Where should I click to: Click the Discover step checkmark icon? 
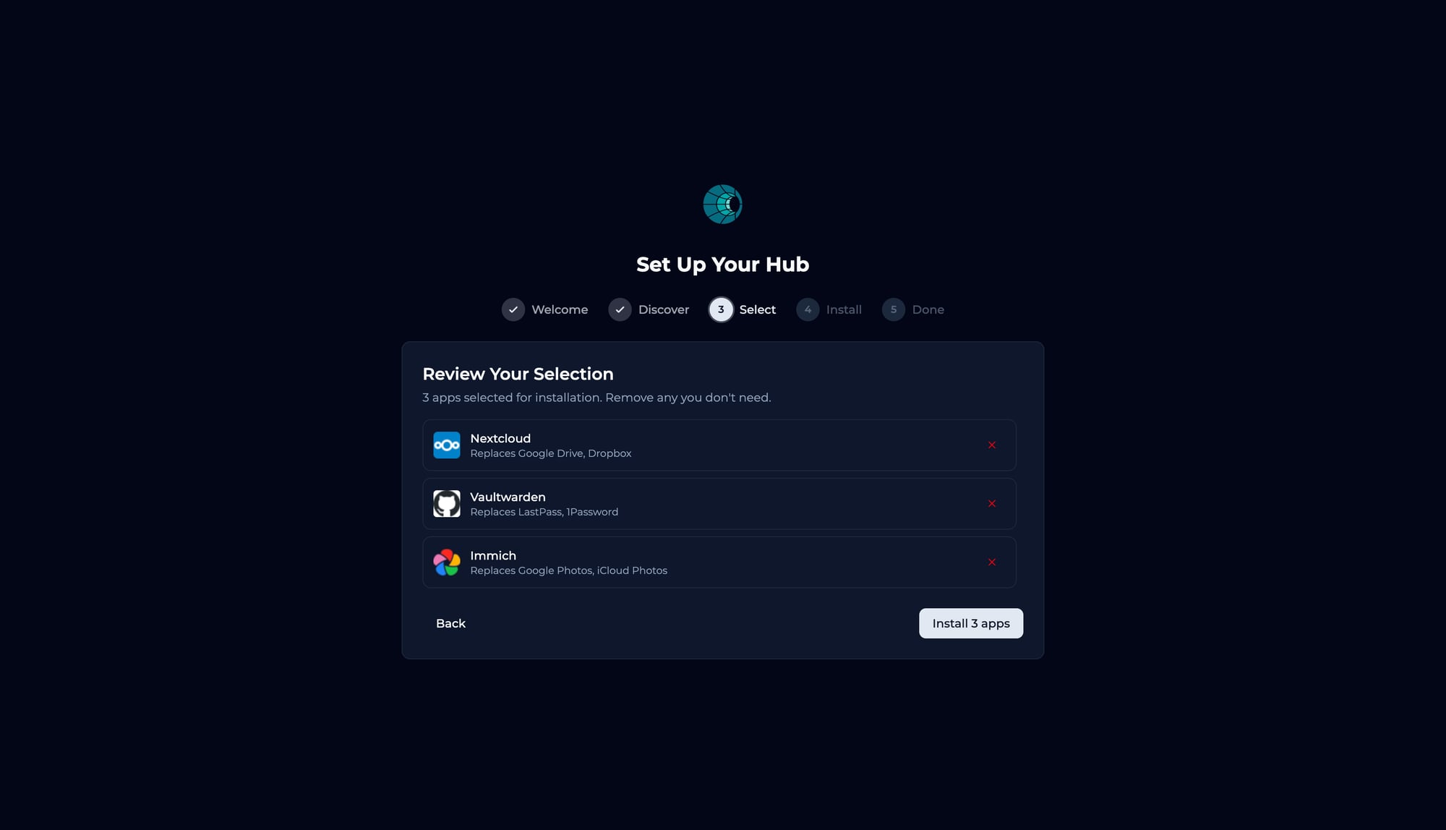pyautogui.click(x=620, y=309)
